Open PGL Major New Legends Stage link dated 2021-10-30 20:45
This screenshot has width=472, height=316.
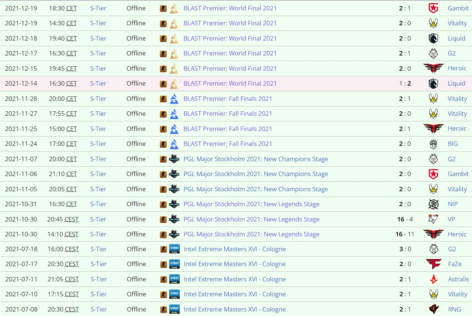click(x=252, y=219)
